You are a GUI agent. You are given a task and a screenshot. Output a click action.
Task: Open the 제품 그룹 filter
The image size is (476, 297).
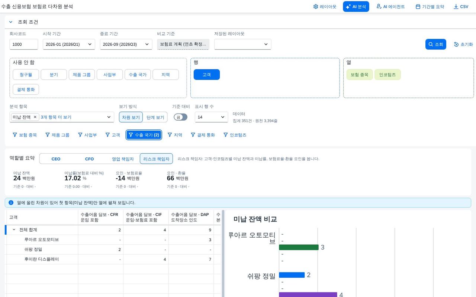pyautogui.click(x=57, y=135)
